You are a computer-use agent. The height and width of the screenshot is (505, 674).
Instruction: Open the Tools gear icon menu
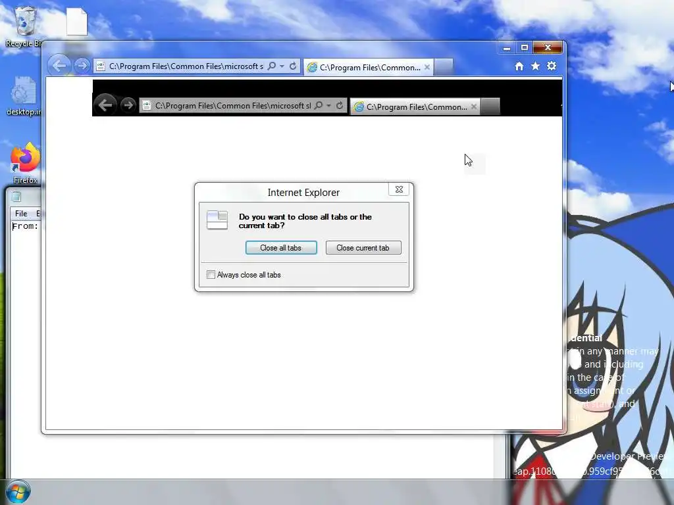tap(552, 66)
